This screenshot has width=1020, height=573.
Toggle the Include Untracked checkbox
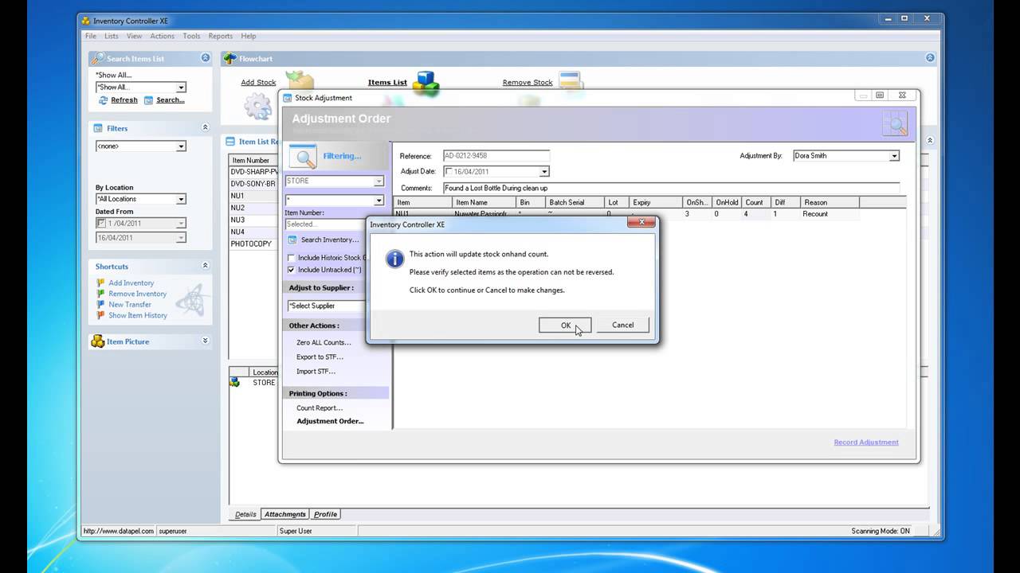point(291,270)
